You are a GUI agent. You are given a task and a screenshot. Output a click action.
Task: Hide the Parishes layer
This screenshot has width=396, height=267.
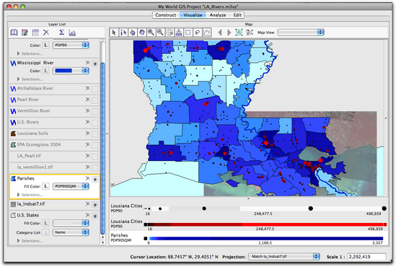coord(95,179)
